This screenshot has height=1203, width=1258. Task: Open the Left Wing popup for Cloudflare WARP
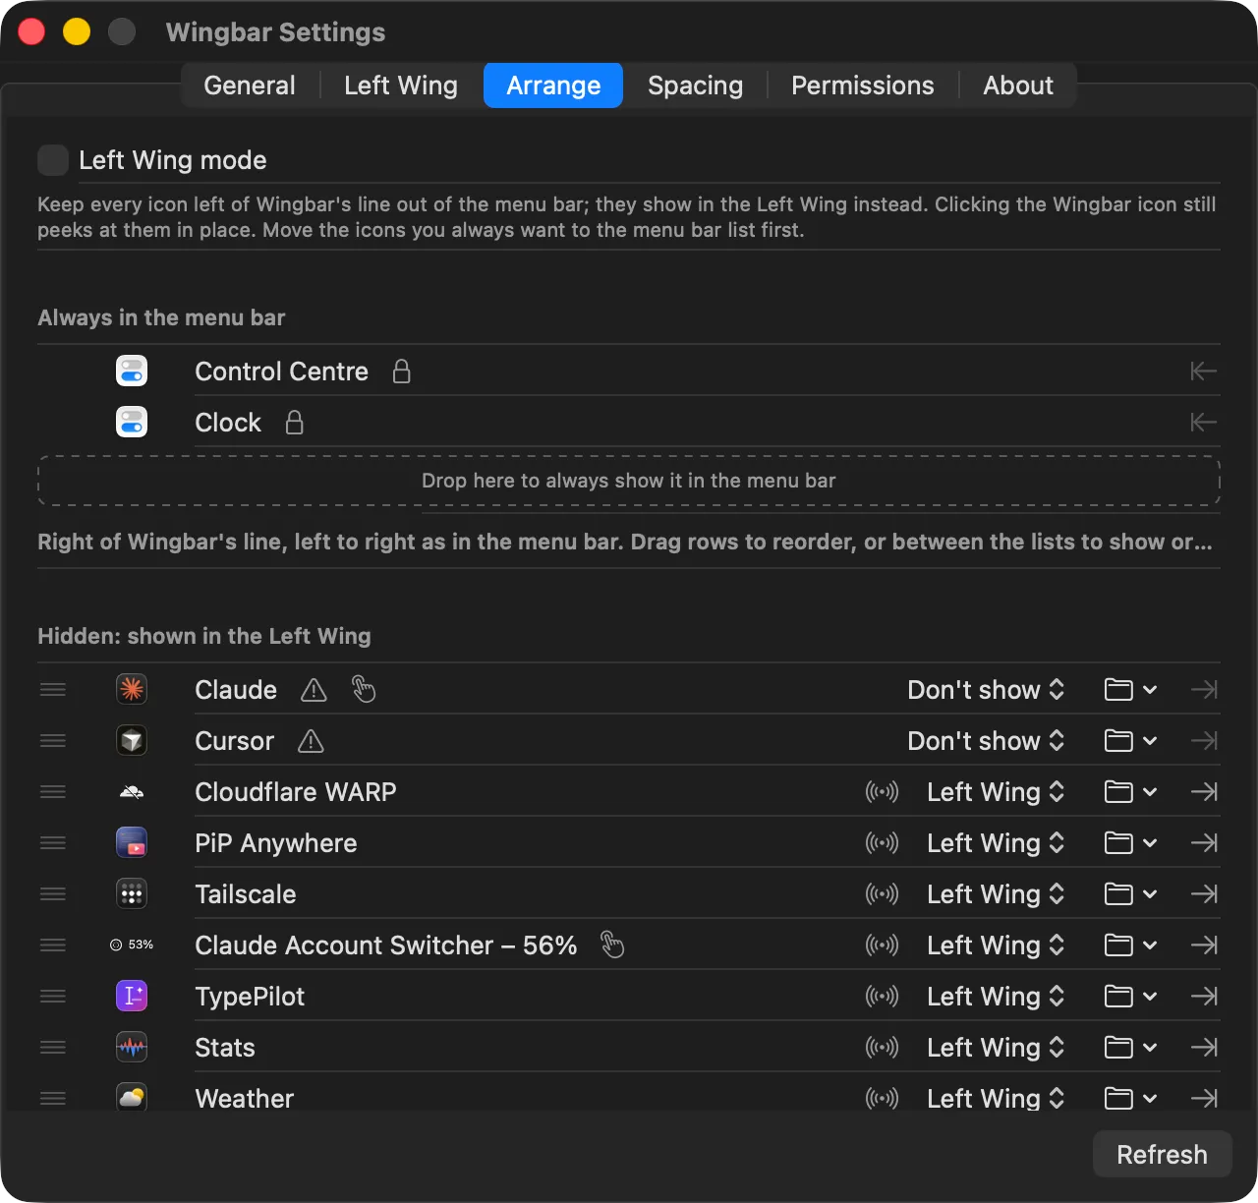996,791
